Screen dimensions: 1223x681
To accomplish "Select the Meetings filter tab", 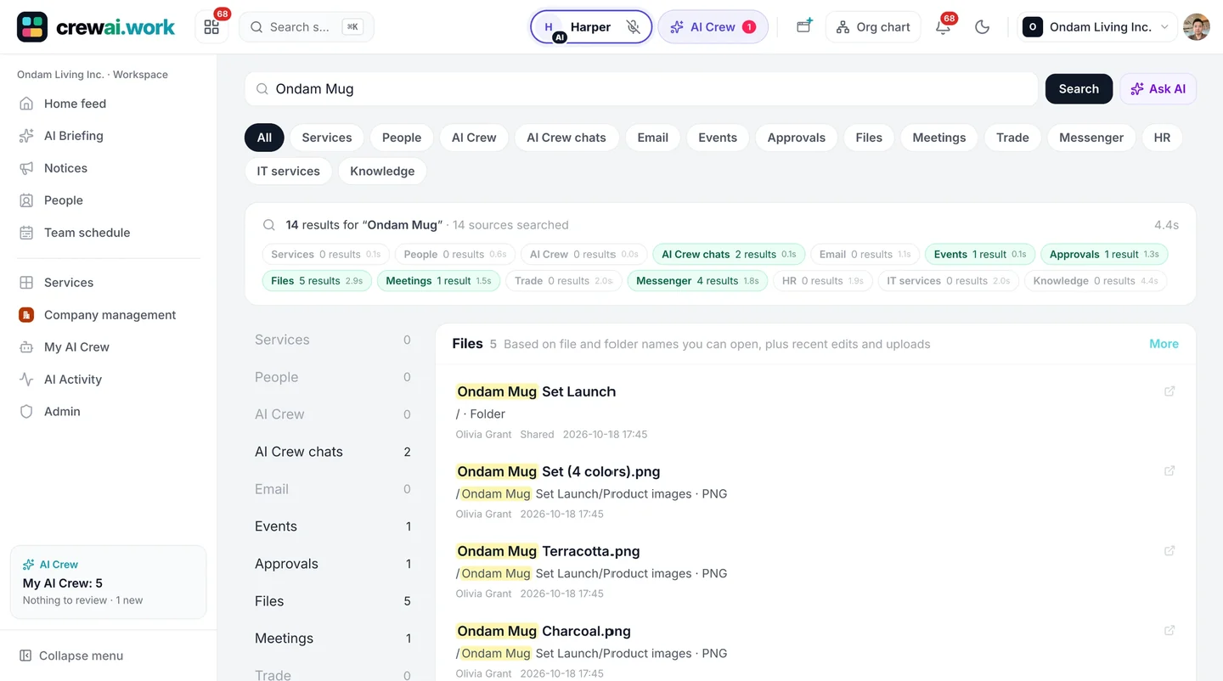I will coord(939,138).
